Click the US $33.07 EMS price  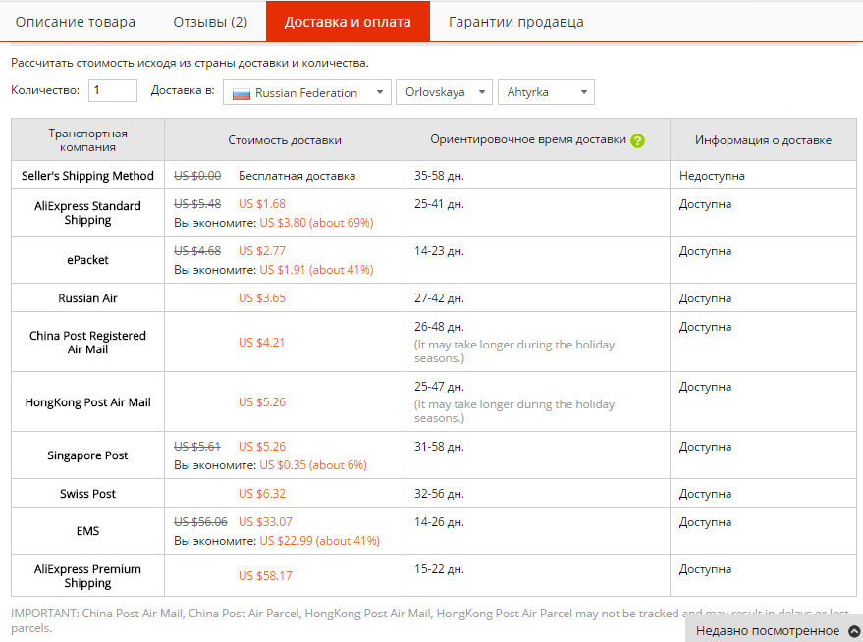pyautogui.click(x=265, y=522)
